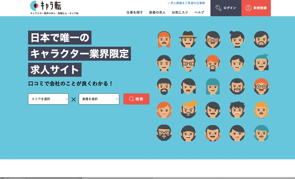This screenshot has height=179, width=295.
Task: Click the horizontal scrollbar at the bottom
Action: point(44,178)
